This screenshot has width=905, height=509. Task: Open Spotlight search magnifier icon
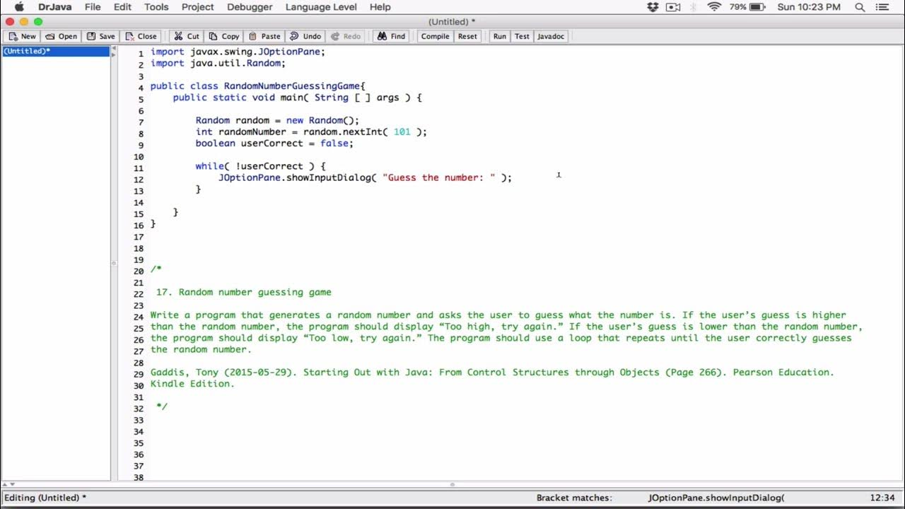pyautogui.click(x=860, y=7)
